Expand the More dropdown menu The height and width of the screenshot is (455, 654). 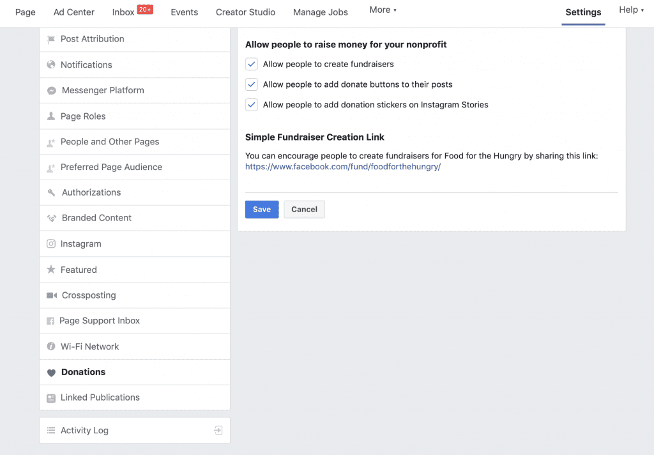pos(383,10)
